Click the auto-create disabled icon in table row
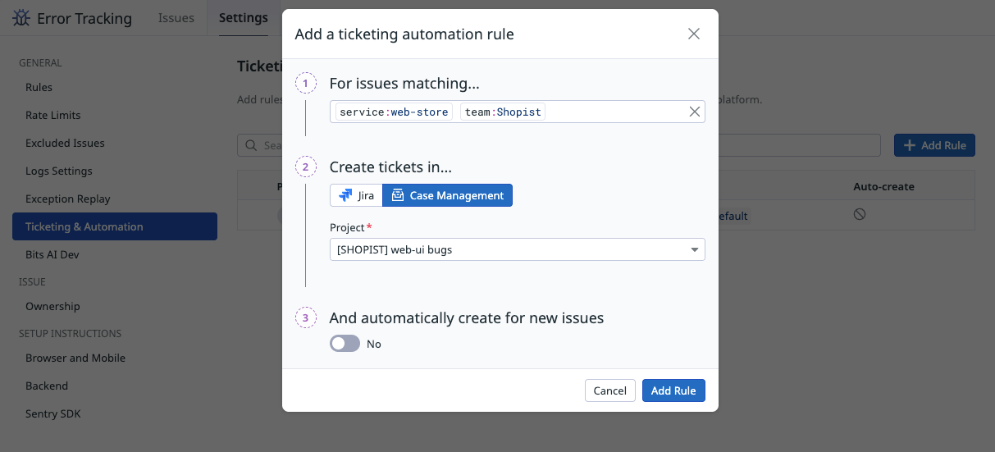Viewport: 995px width, 452px height. point(860,214)
